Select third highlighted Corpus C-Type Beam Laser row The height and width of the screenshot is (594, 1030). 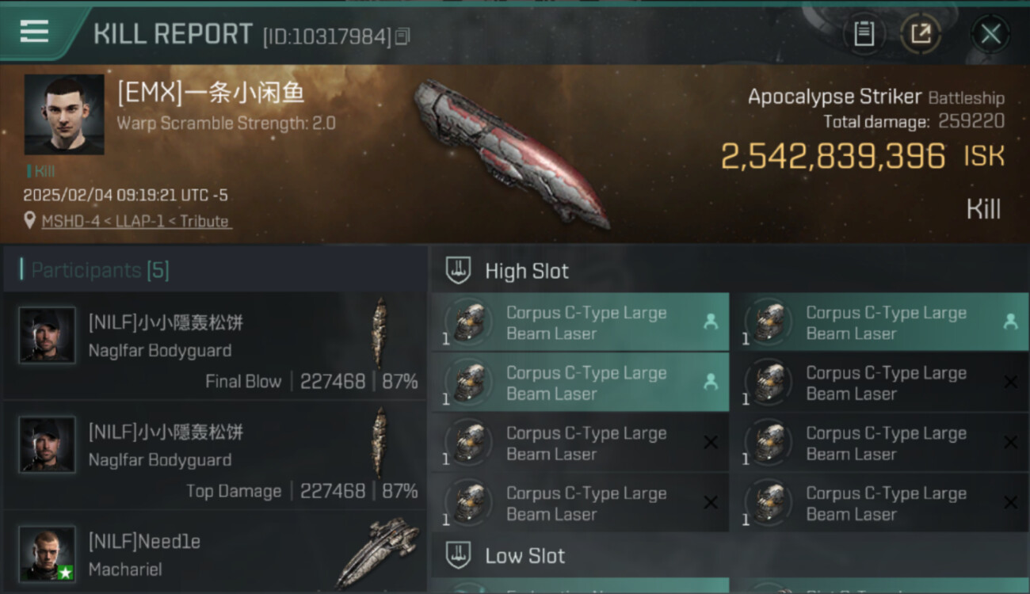(580, 383)
